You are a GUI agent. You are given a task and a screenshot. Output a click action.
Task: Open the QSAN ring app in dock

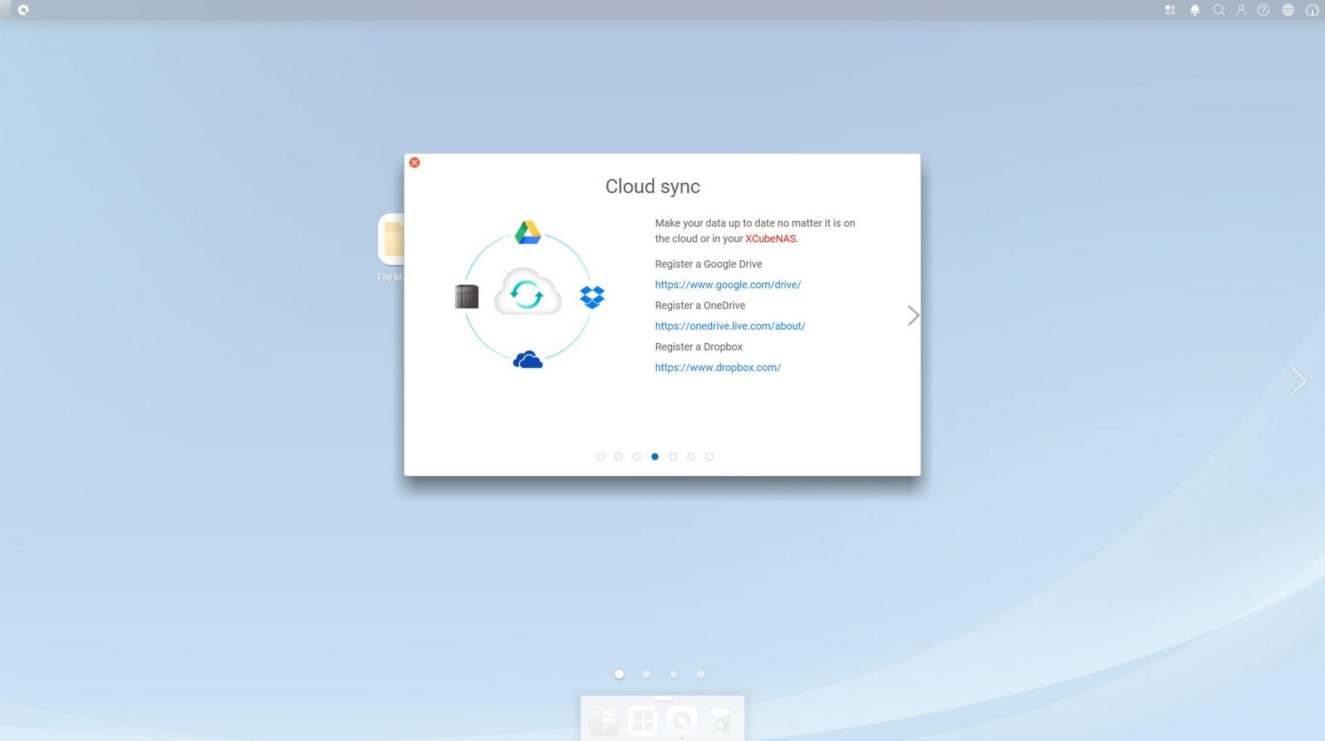pyautogui.click(x=682, y=721)
